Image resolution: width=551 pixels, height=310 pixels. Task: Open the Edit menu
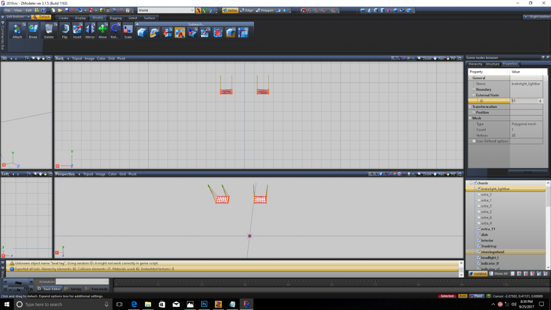click(x=29, y=10)
